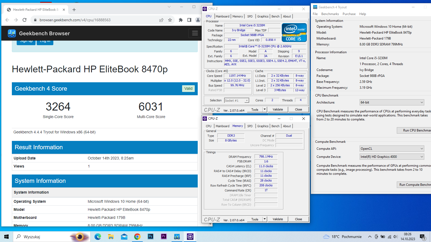This screenshot has height=242, width=431.
Task: Click Close in the upper CPU-Z window
Action: 298,109
